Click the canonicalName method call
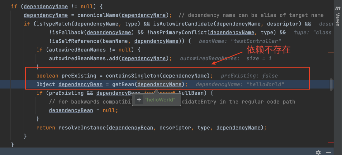Viewport: 342px width, 155px height. pyautogui.click(x=95, y=15)
